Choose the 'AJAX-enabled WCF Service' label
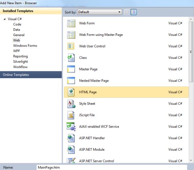Viewport: 194px width, 170px height. click(99, 126)
